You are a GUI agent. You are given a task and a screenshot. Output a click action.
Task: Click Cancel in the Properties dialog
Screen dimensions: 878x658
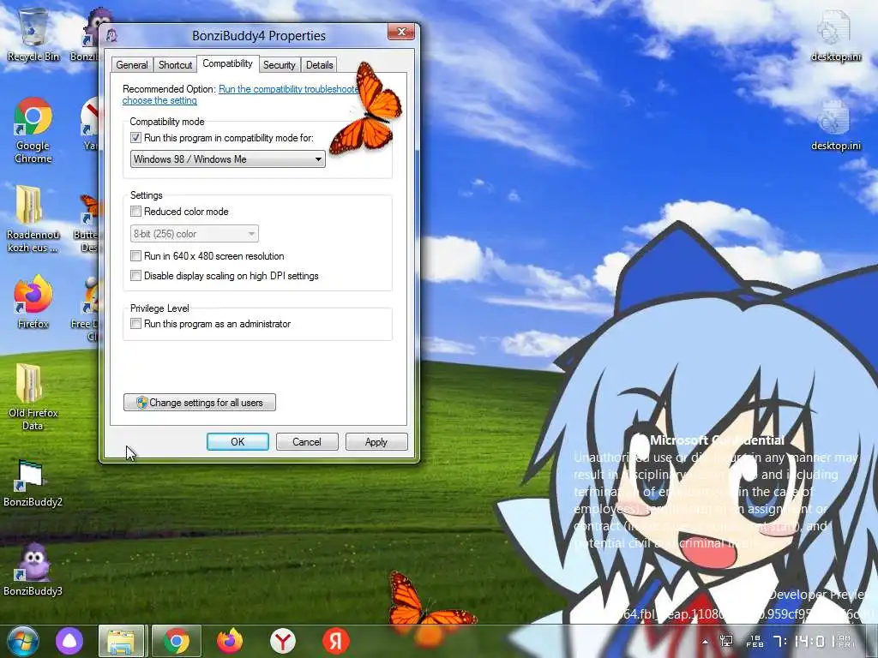[307, 442]
